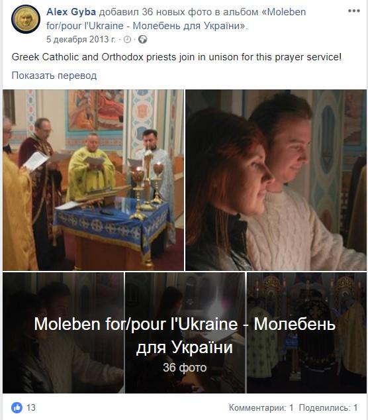The width and height of the screenshot is (368, 420).
Task: Click the post text about Greek Catholic priests
Action: 177,57
